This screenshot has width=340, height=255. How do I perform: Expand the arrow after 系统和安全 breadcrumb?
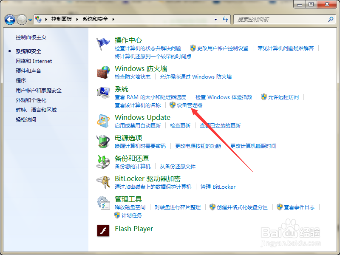(x=113, y=19)
